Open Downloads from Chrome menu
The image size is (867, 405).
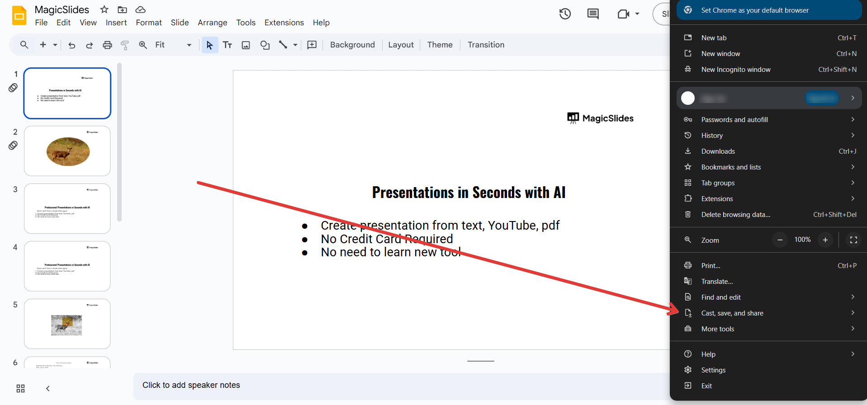pyautogui.click(x=769, y=151)
